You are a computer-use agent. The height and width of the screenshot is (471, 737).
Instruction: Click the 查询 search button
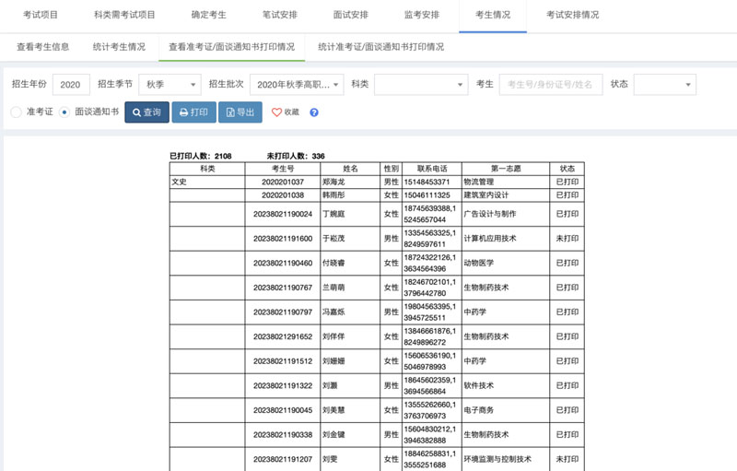pos(146,112)
